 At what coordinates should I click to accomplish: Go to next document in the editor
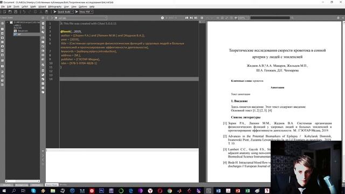[x=52, y=18]
